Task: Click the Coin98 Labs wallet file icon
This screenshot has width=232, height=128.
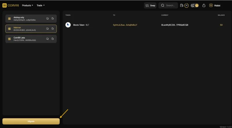Action: pos(52,39)
